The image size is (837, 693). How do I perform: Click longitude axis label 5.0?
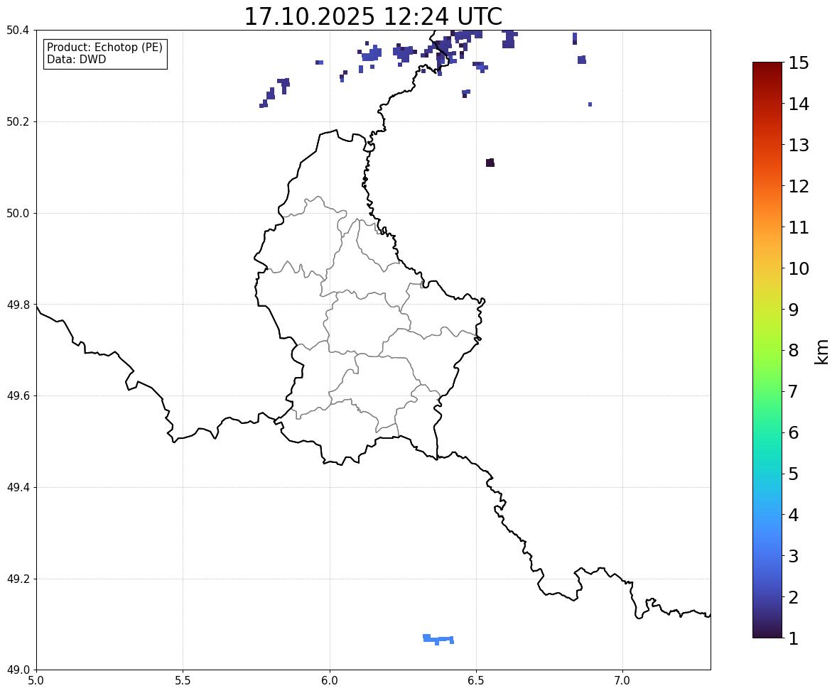(36, 681)
